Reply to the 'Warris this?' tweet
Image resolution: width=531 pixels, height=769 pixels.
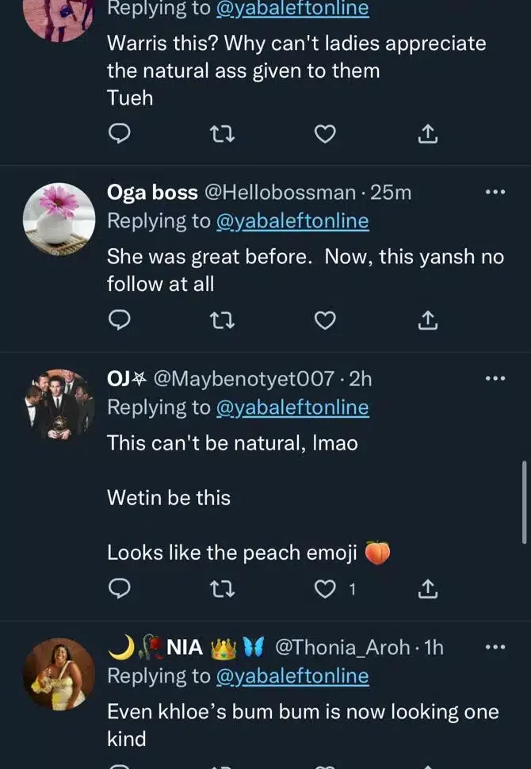[119, 135]
